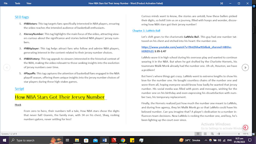Click the Chapter 1: LaMelo Ball heading
The height and width of the screenshot is (144, 256).
click(x=146, y=31)
